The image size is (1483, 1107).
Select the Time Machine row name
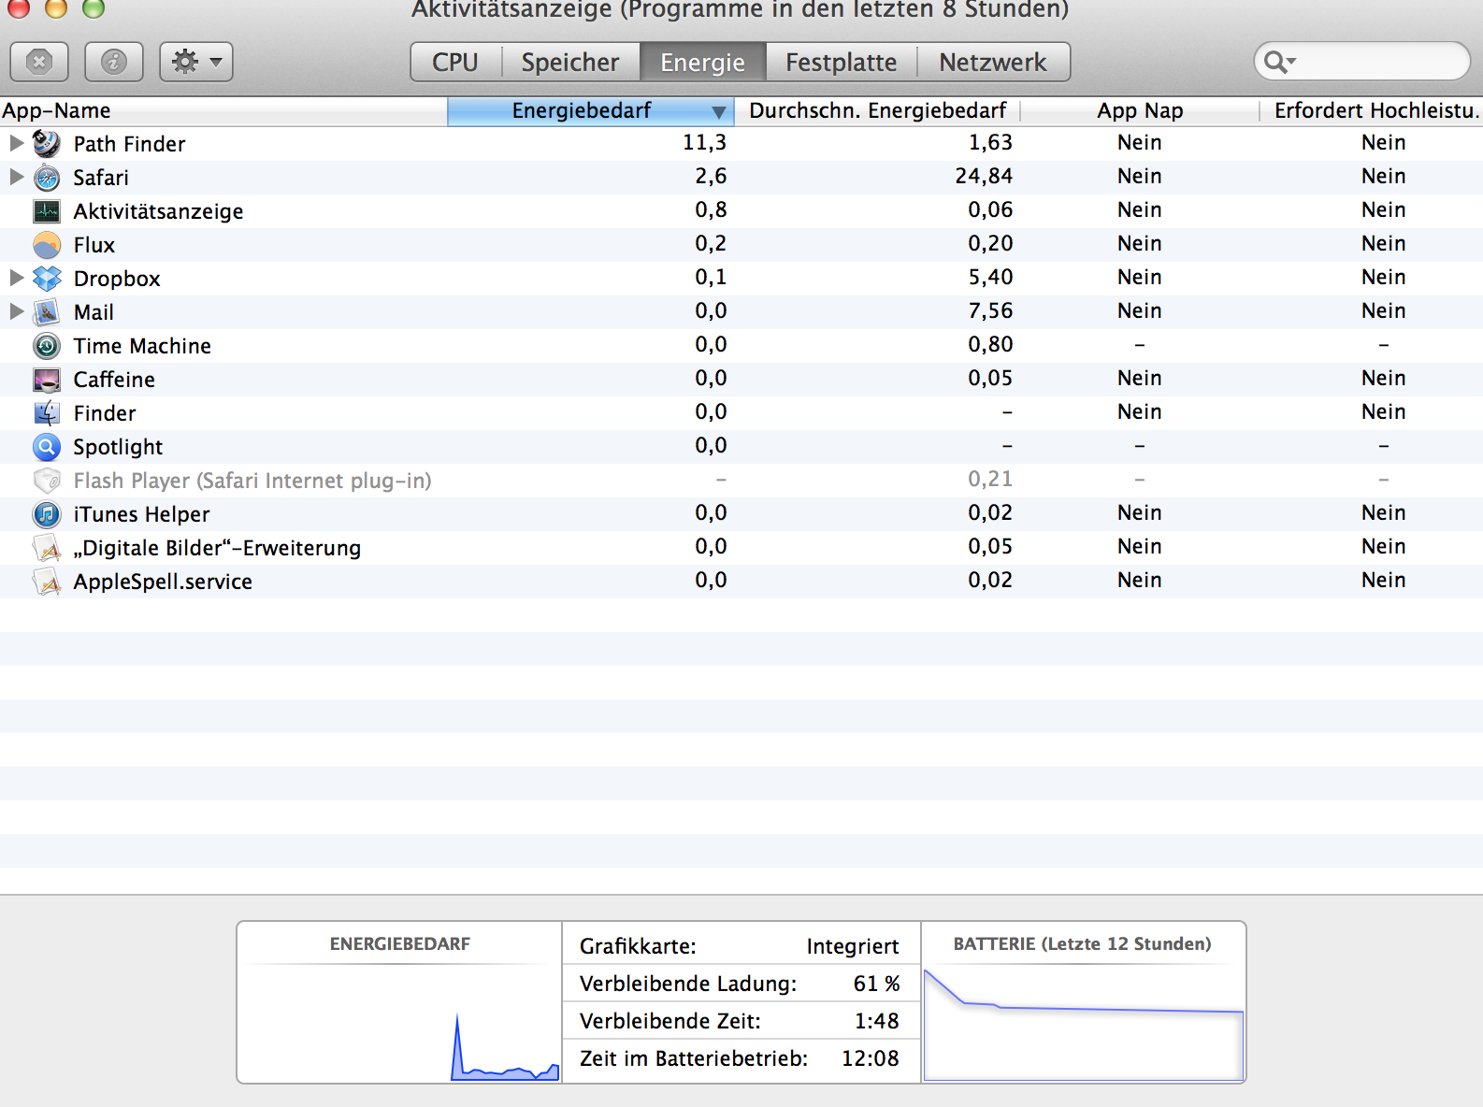tap(142, 346)
